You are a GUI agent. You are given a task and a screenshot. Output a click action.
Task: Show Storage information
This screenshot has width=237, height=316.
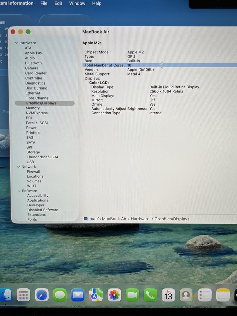tap(33, 152)
